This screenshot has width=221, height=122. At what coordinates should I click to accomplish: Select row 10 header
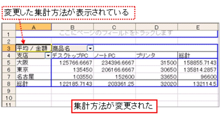pyautogui.click(x=9, y=98)
